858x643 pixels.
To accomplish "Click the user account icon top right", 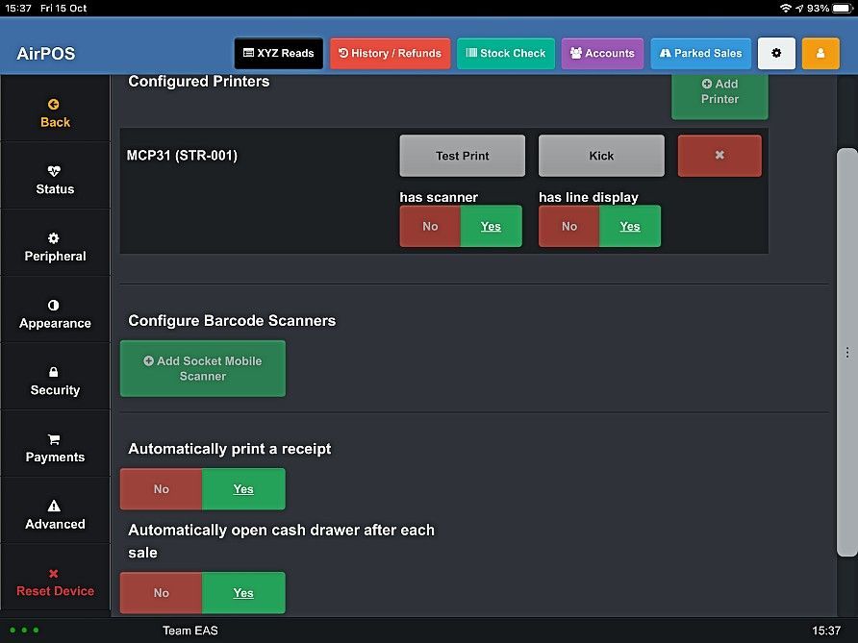I will point(820,53).
